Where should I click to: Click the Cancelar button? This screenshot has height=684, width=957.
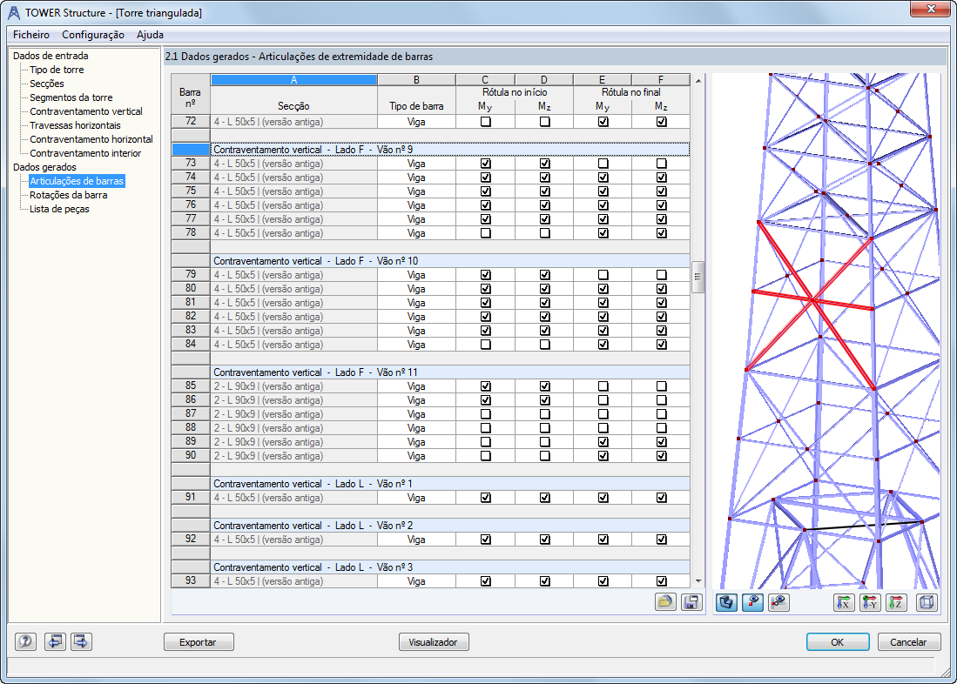coord(908,642)
